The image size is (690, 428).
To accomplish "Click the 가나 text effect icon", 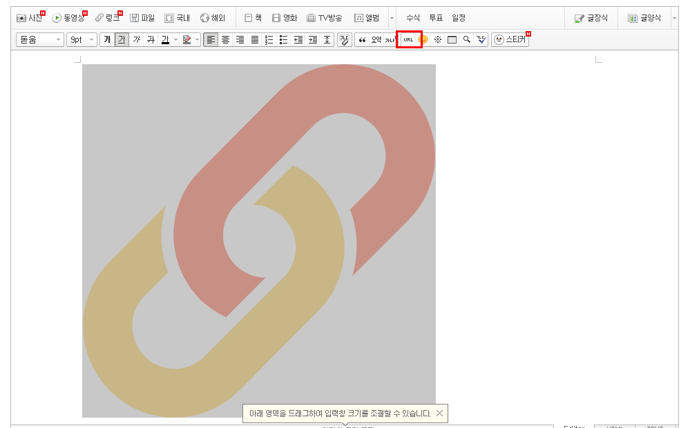I will click(390, 39).
